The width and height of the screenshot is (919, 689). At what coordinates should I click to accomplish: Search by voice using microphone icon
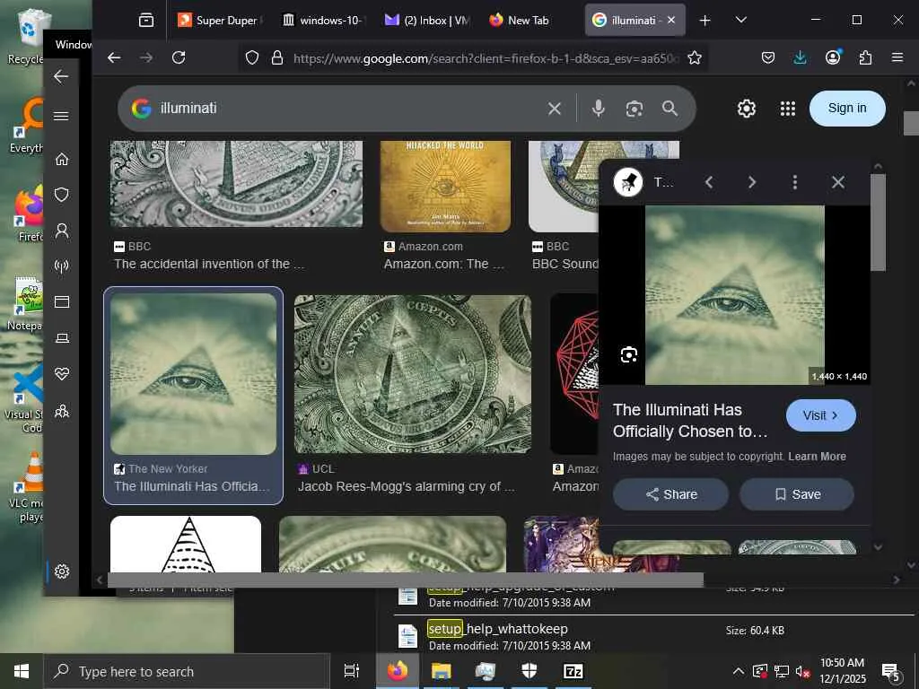pos(598,109)
